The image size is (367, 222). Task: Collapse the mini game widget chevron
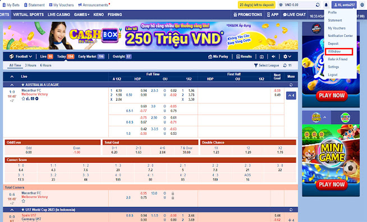pos(325,117)
